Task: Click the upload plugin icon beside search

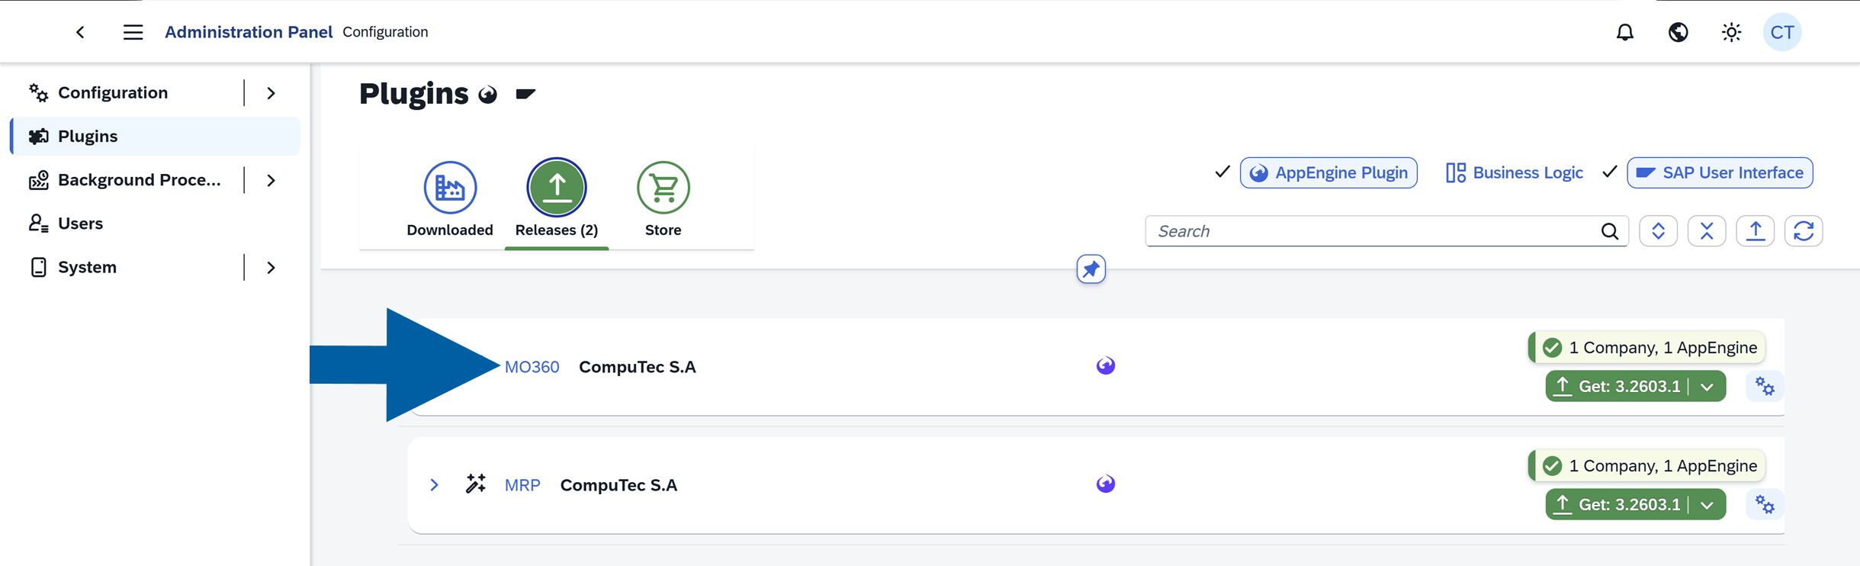Action: tap(1756, 230)
